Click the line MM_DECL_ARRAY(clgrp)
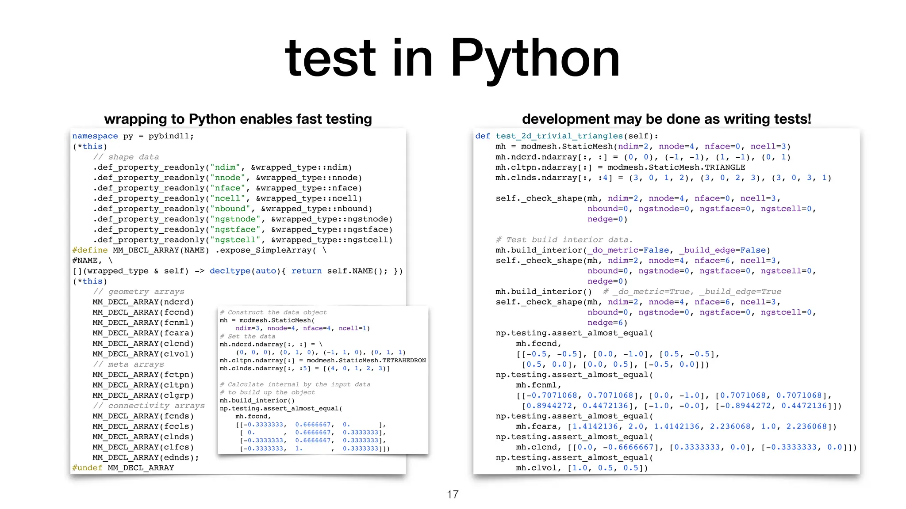906x509 pixels. pos(143,395)
